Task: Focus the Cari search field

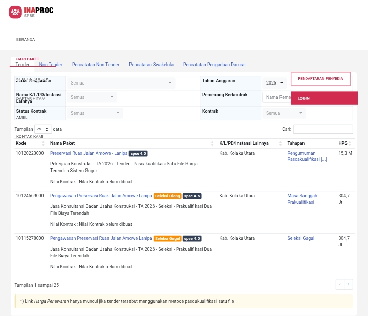Action: click(x=322, y=130)
